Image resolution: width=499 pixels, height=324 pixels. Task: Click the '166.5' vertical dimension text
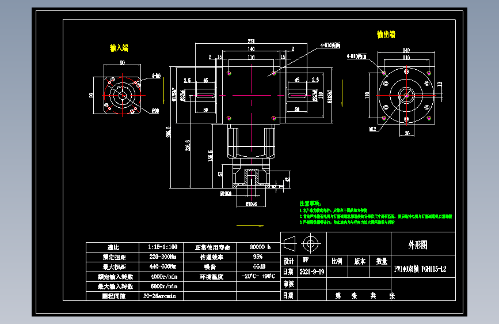(x=210, y=156)
